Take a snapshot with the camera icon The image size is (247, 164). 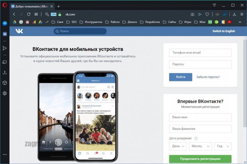(192, 14)
